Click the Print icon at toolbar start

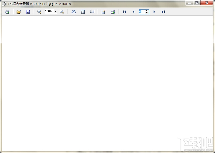(x=7, y=12)
